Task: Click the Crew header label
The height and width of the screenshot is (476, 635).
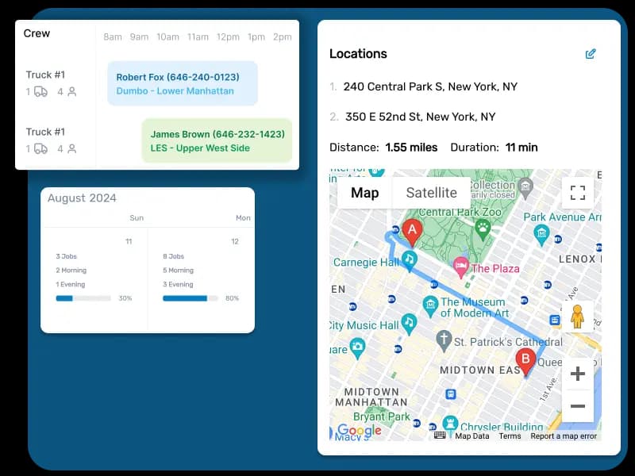Action: (37, 33)
